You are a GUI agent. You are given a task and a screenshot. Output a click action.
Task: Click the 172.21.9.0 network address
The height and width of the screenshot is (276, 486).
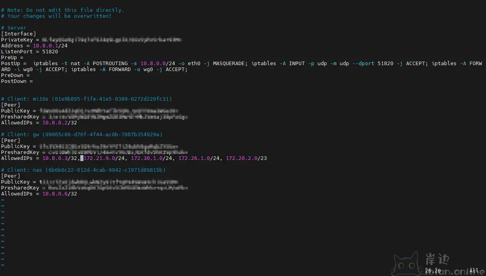coord(99,158)
